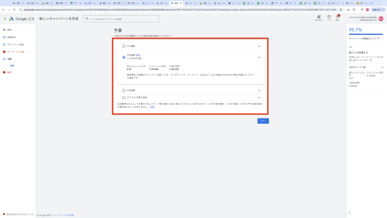The height and width of the screenshot is (218, 387).
Task: Close the campaign creation with the X icon
Action: pyautogui.click(x=5, y=19)
